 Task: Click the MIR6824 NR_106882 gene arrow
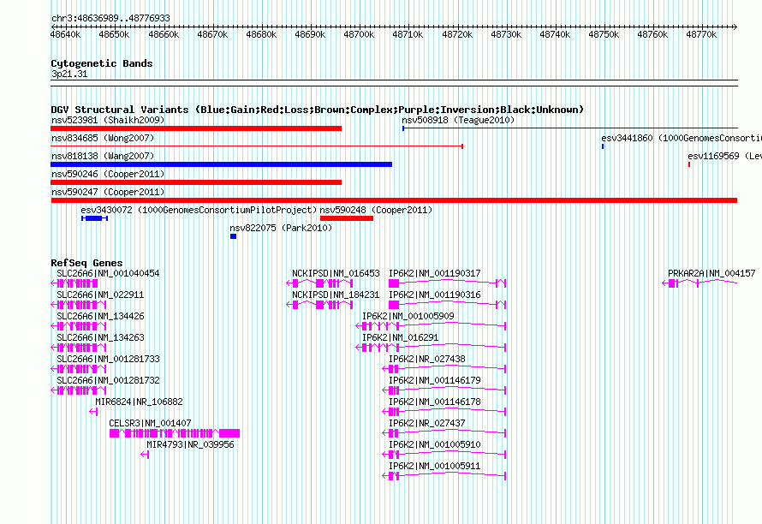pyautogui.click(x=94, y=412)
